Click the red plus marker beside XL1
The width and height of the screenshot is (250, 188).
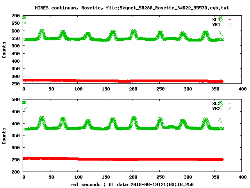pos(230,20)
